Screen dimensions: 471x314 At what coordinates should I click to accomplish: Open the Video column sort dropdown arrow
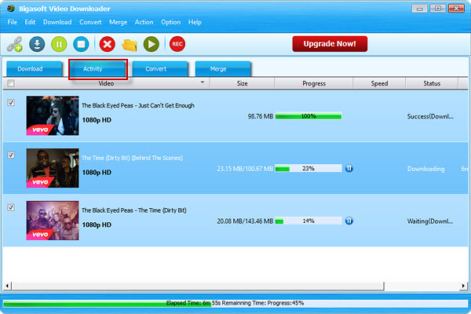pos(203,82)
